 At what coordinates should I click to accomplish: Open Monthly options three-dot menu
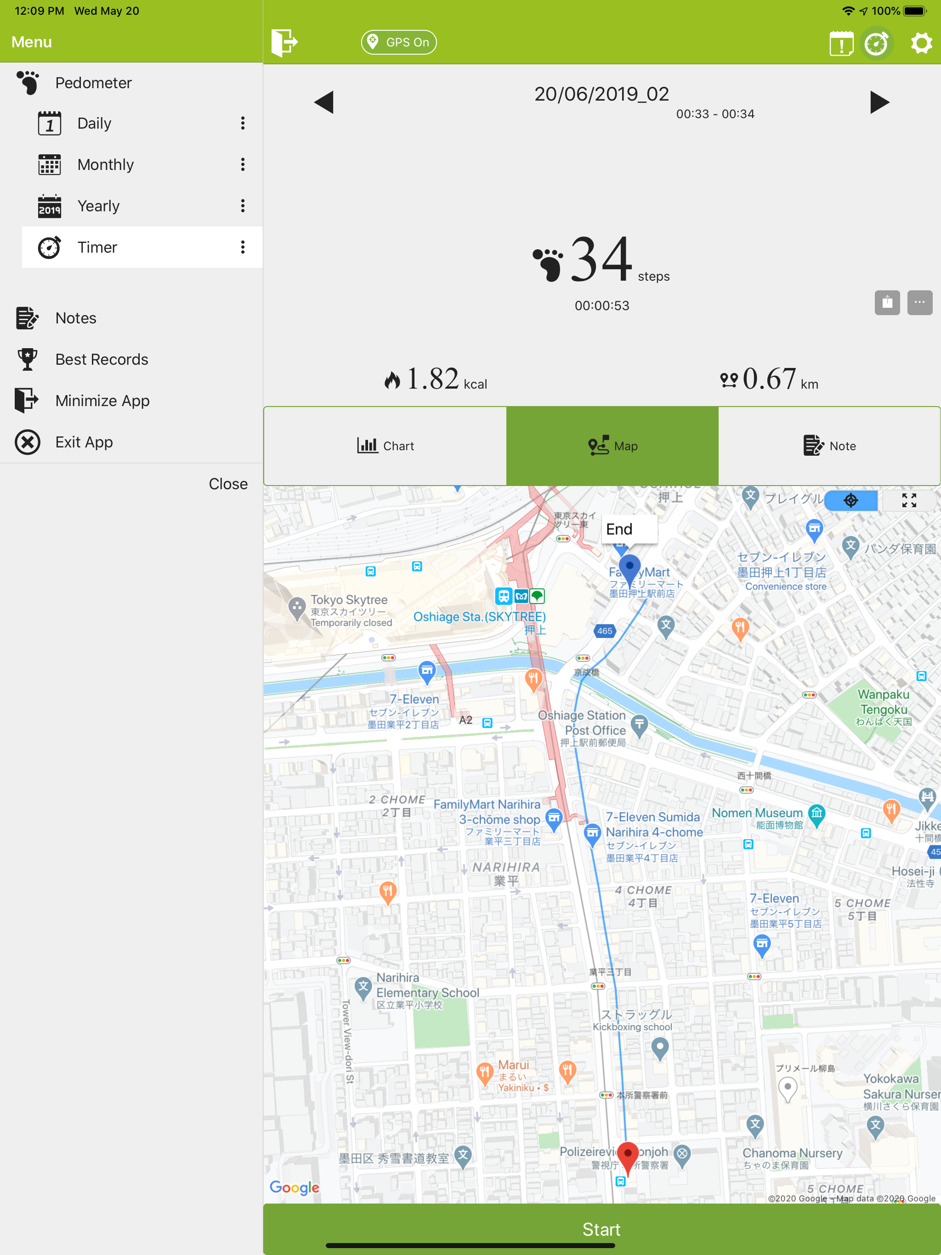[243, 164]
